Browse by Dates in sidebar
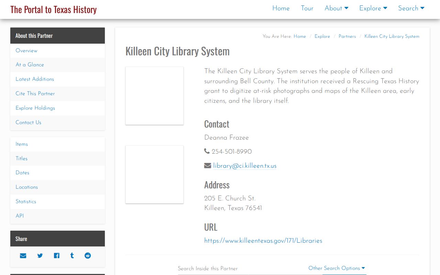 (x=57, y=173)
